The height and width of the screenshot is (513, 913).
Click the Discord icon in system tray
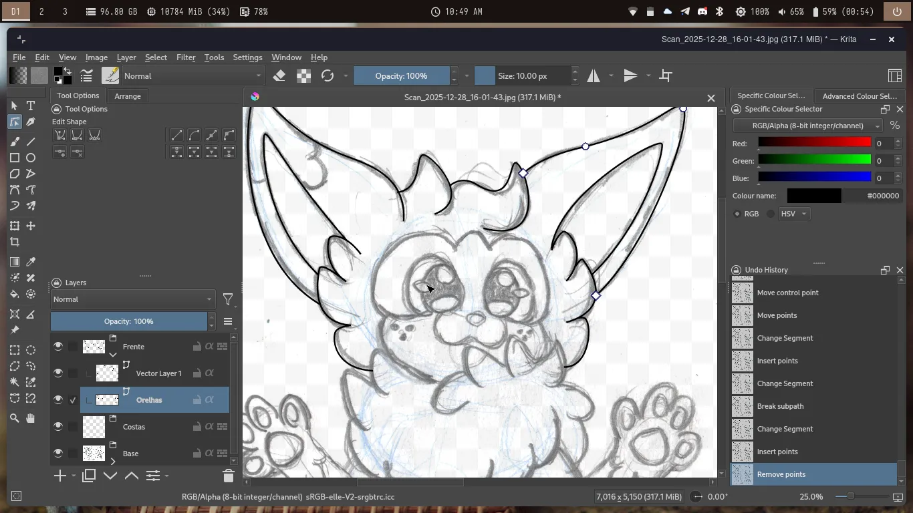702,11
